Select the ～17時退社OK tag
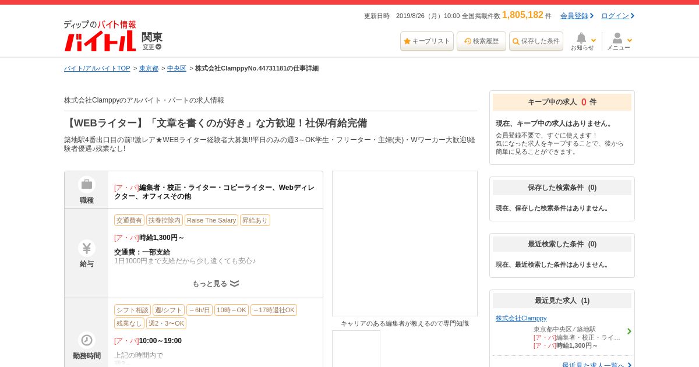 [x=274, y=310]
